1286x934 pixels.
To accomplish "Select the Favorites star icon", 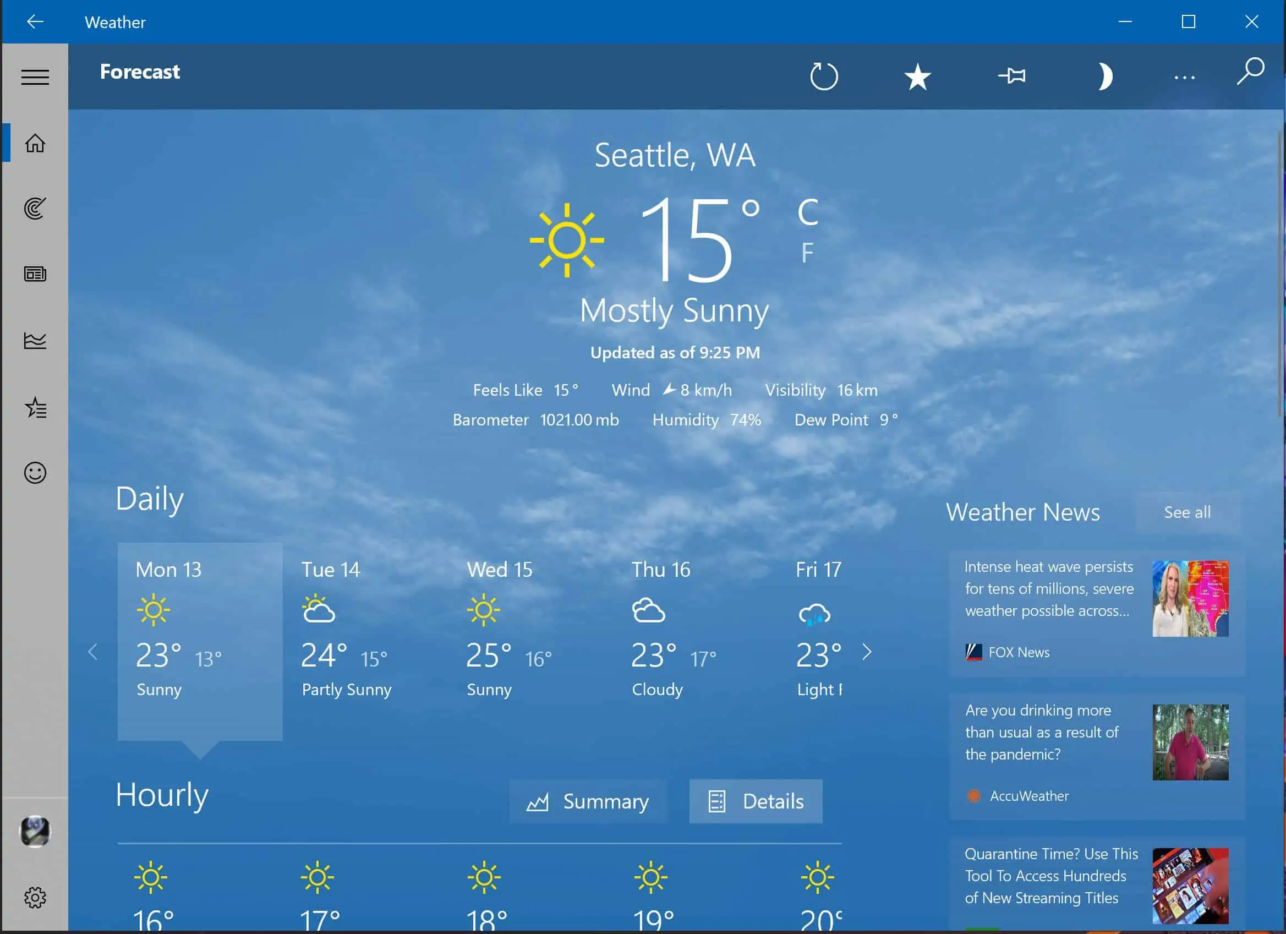I will (917, 76).
